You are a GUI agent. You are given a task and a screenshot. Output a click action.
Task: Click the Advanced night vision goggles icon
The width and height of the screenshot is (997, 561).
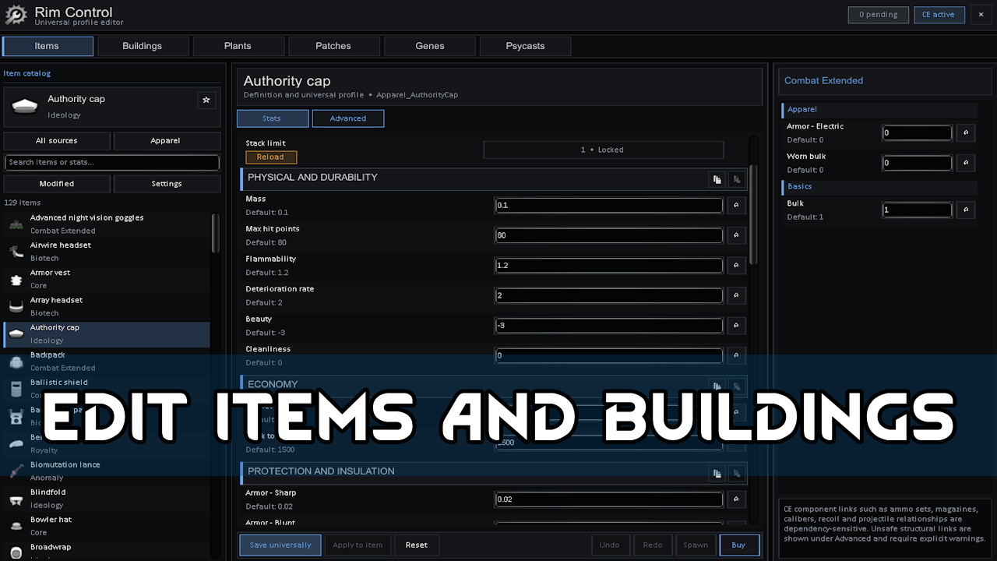(x=16, y=224)
